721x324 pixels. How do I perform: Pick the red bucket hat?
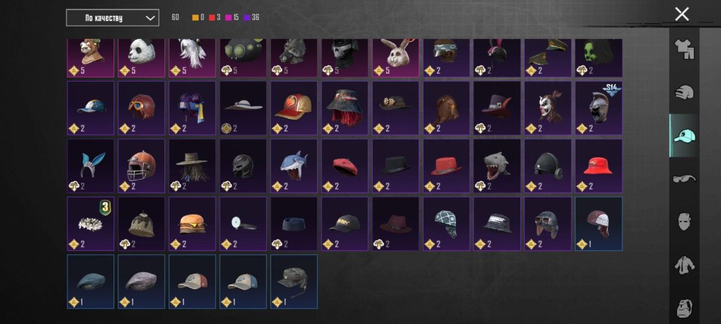(598, 166)
